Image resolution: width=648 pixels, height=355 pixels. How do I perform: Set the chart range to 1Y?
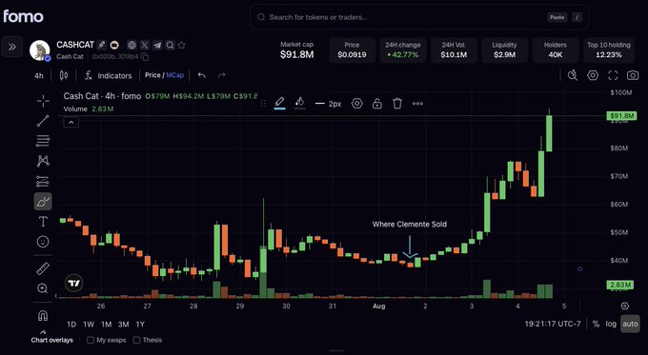point(140,325)
